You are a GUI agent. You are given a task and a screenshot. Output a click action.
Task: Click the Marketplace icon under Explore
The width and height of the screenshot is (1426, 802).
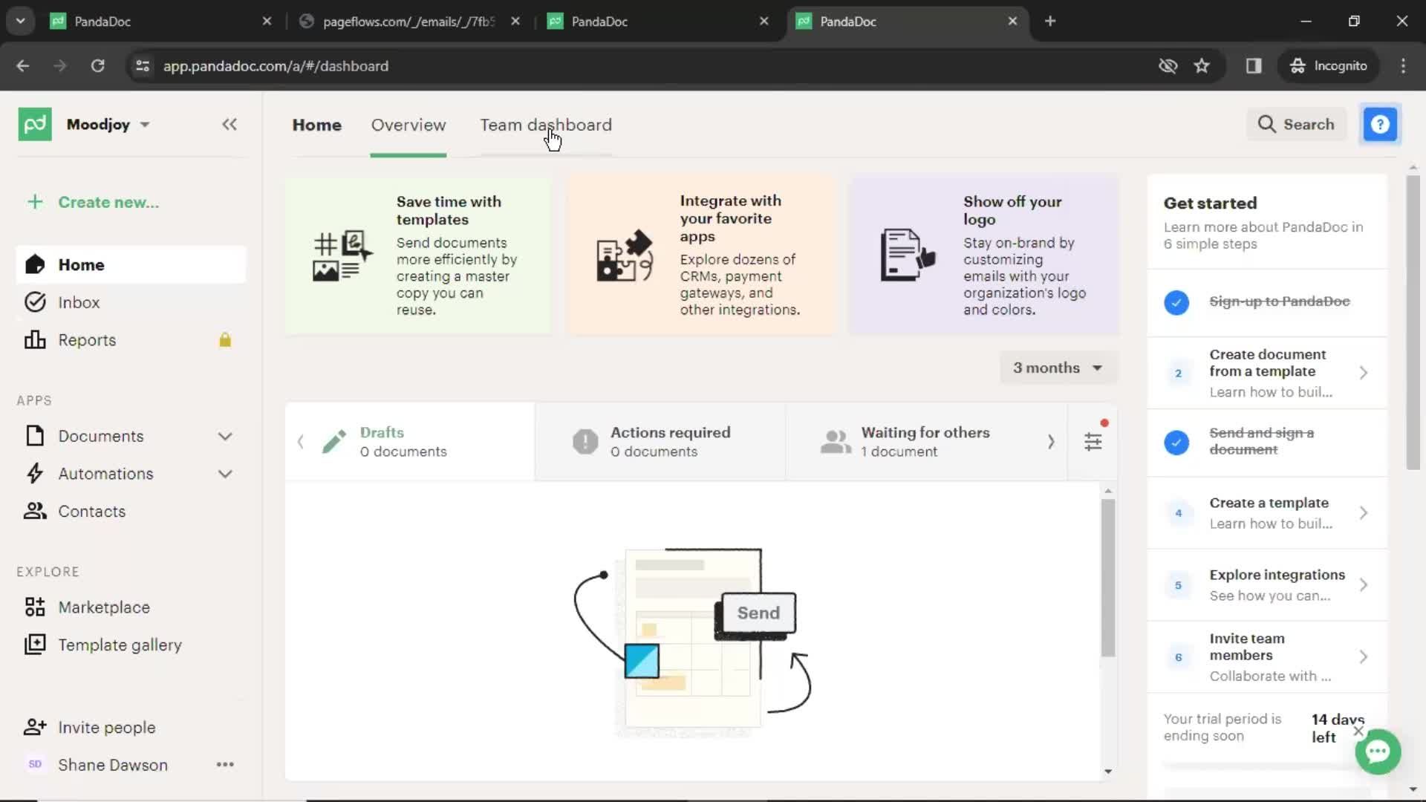[x=35, y=606]
